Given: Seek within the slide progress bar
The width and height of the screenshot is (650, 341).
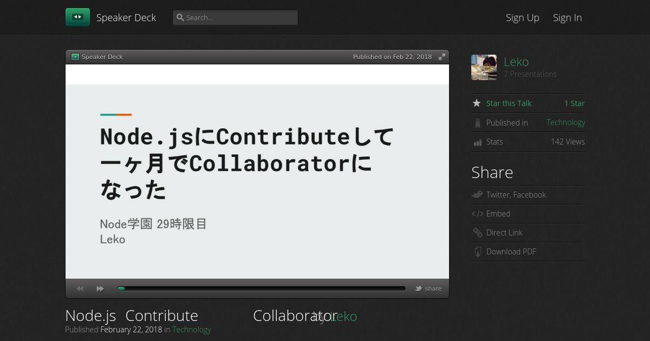Looking at the screenshot, I should (261, 288).
